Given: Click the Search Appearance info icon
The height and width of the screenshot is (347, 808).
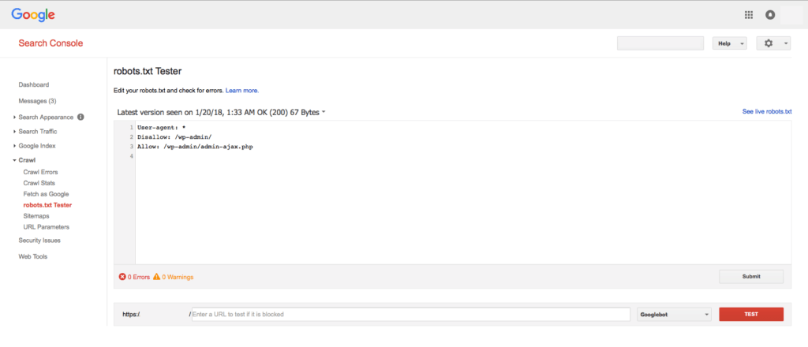Looking at the screenshot, I should pyautogui.click(x=80, y=117).
